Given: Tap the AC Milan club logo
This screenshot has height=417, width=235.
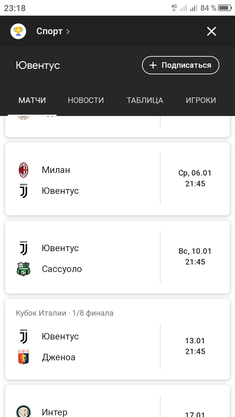Looking at the screenshot, I should click(x=23, y=170).
